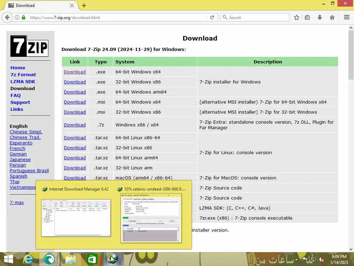The width and height of the screenshot is (354, 266).
Task: Open the FAQ sidebar page
Action: [x=16, y=96]
